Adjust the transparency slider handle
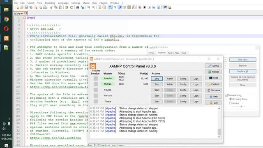 tap(241, 106)
